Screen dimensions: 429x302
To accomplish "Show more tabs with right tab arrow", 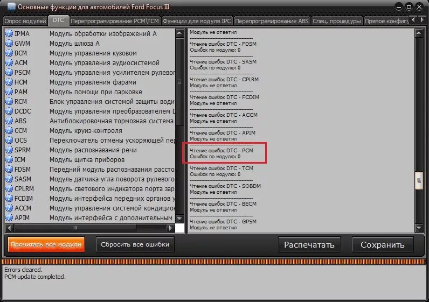I will pos(422,20).
